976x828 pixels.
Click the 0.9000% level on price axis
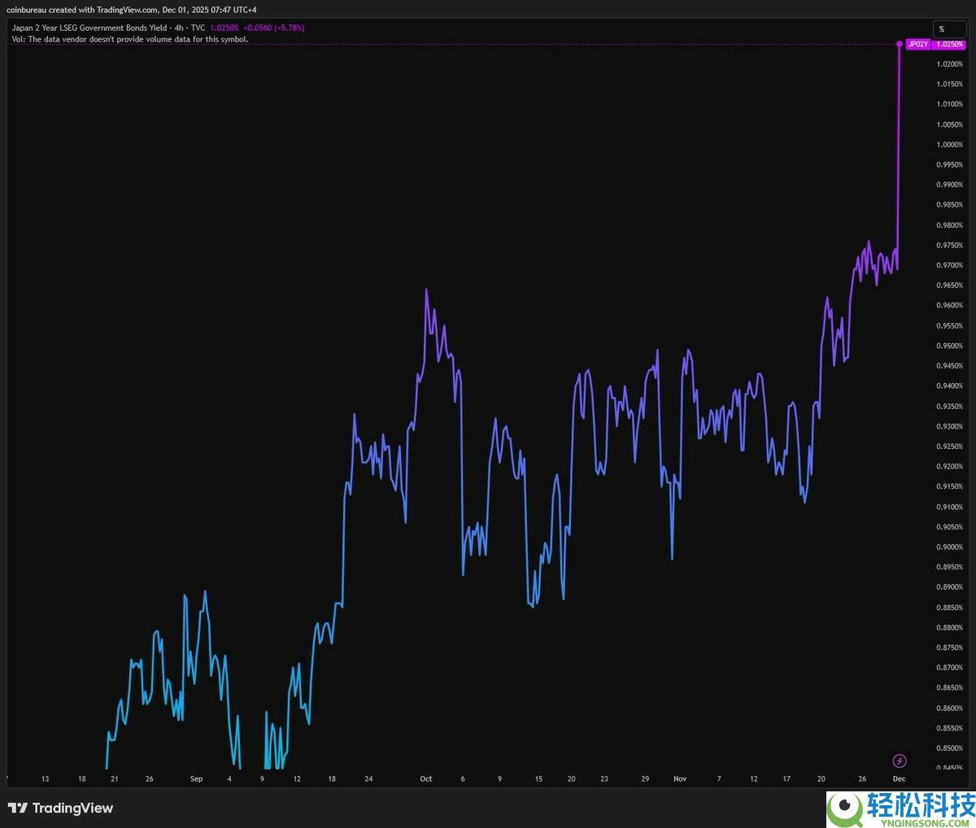949,547
